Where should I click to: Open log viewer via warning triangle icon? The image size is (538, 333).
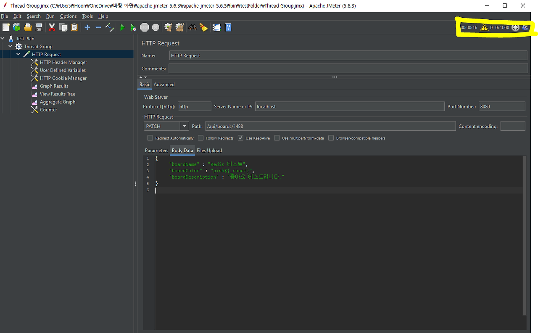click(x=484, y=27)
